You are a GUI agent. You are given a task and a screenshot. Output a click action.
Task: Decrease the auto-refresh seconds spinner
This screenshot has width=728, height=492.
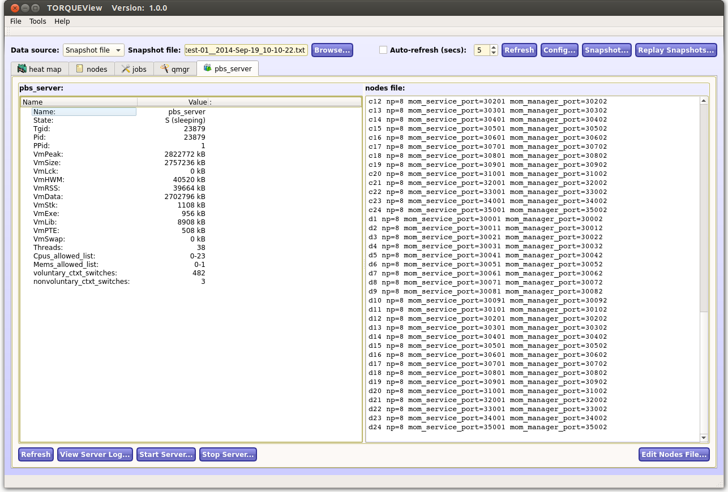(494, 53)
